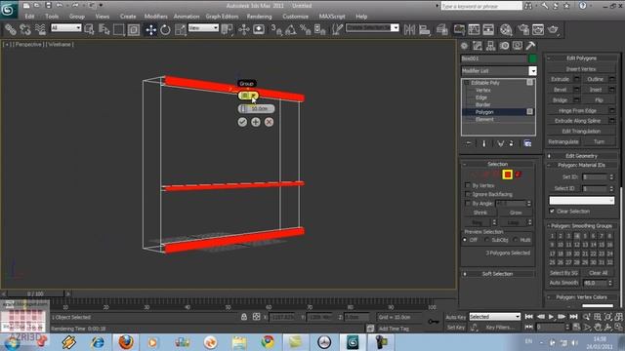Open the selection filter All dropdown

[66, 28]
